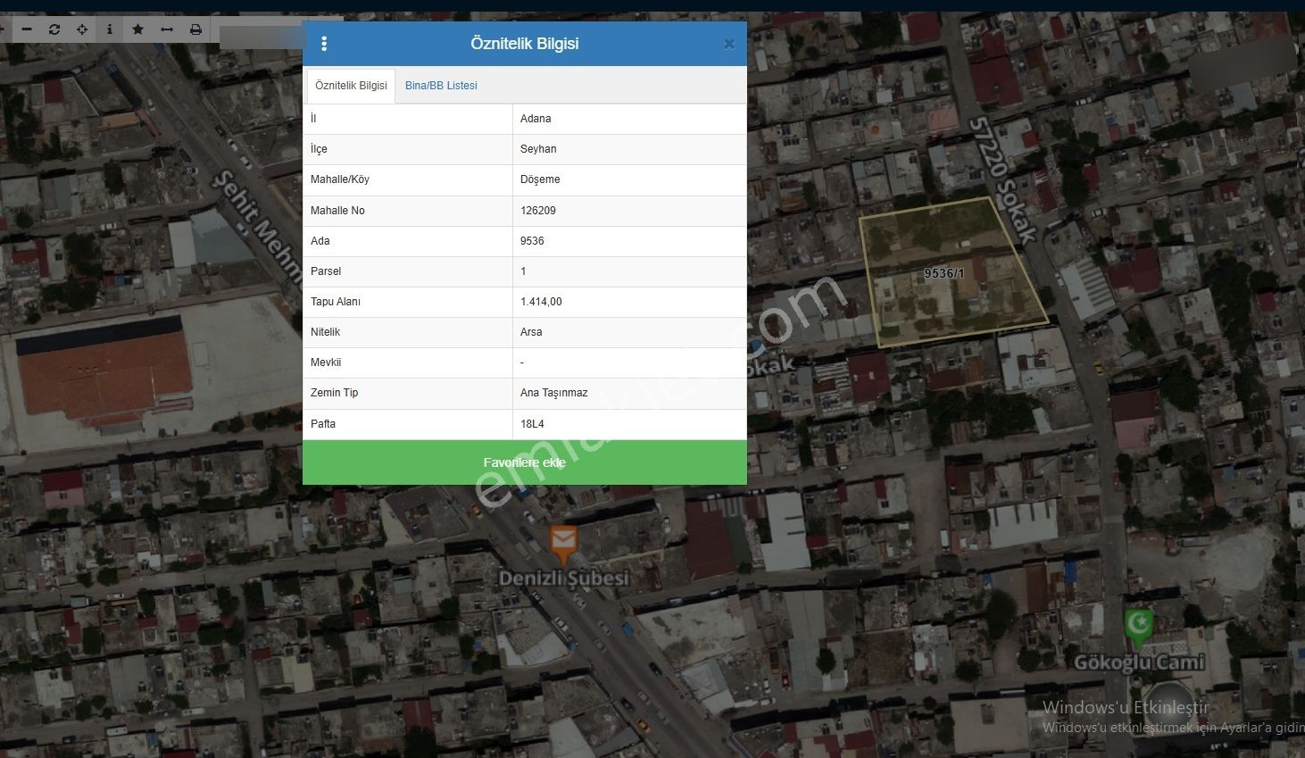
Task: Click the Pafta value 18L4 cell
Action: click(x=532, y=424)
